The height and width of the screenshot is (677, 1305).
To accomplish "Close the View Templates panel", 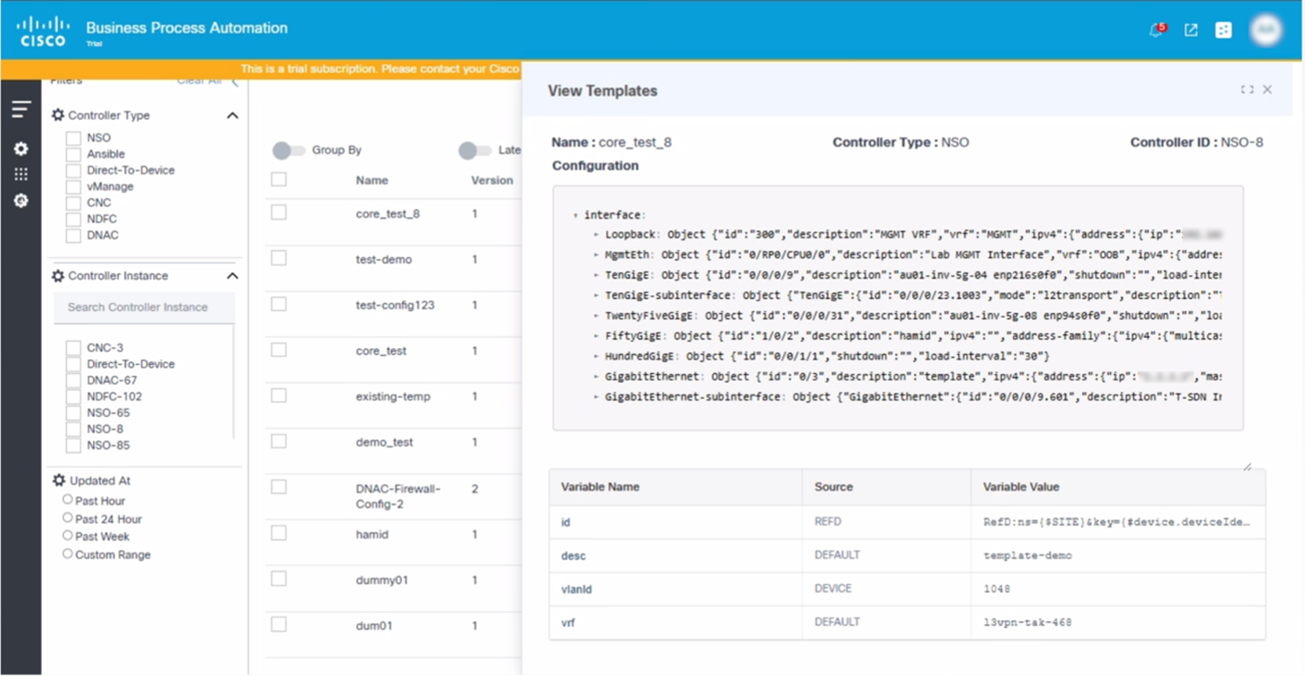I will pyautogui.click(x=1267, y=90).
